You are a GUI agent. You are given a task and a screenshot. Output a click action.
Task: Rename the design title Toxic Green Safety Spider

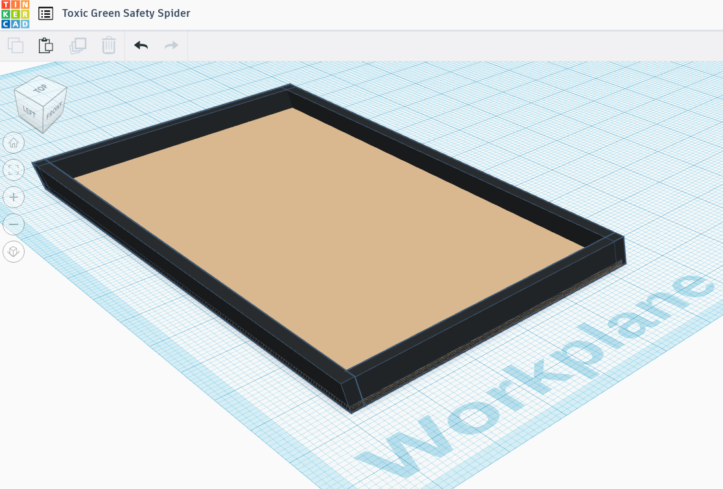(x=126, y=14)
